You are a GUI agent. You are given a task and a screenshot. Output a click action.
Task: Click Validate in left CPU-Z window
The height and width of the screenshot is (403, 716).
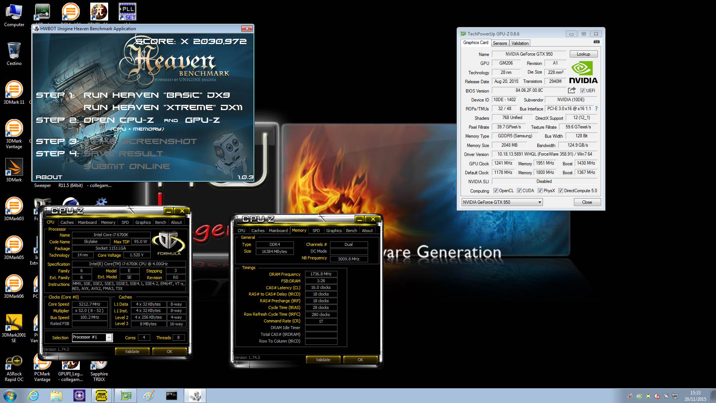pyautogui.click(x=132, y=352)
